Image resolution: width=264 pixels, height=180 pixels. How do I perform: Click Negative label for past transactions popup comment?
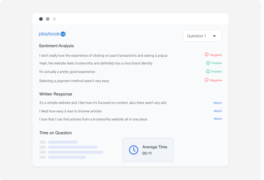216,55
